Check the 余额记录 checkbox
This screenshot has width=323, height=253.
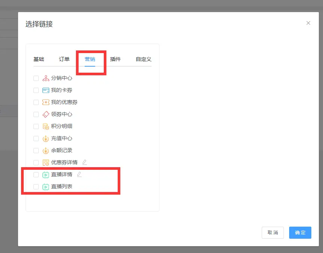pos(36,151)
